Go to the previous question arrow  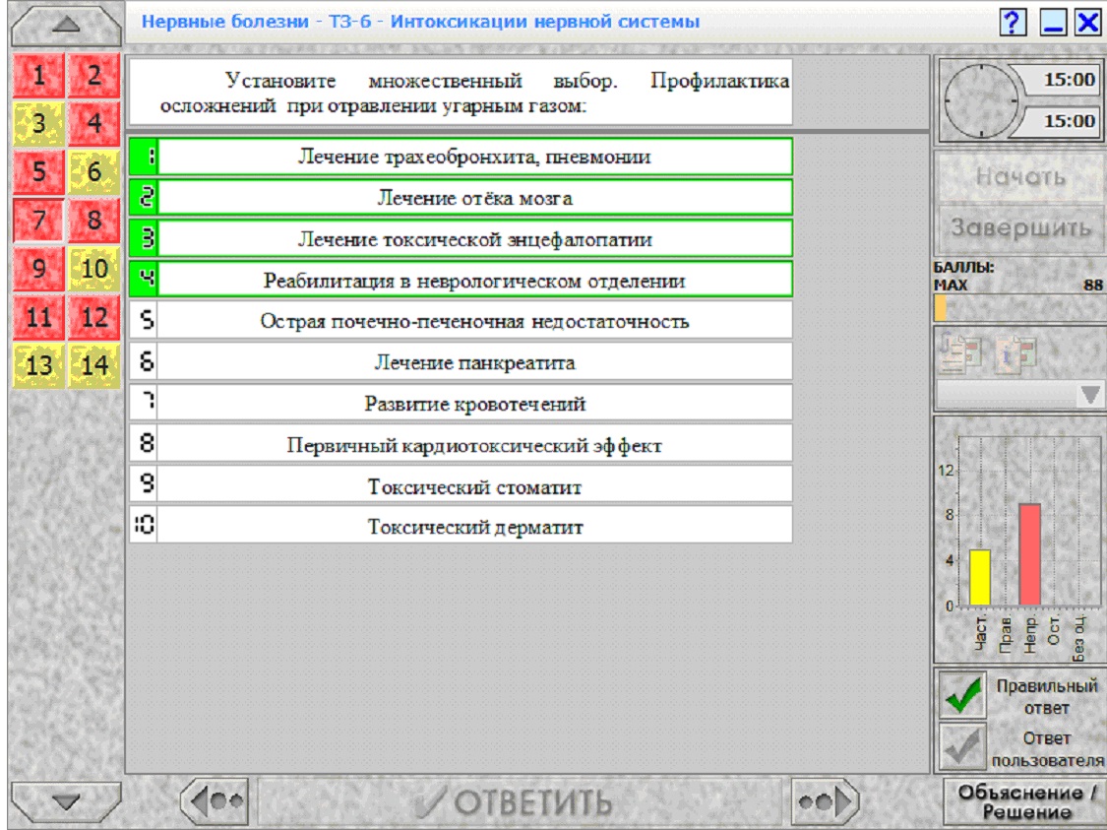click(215, 801)
